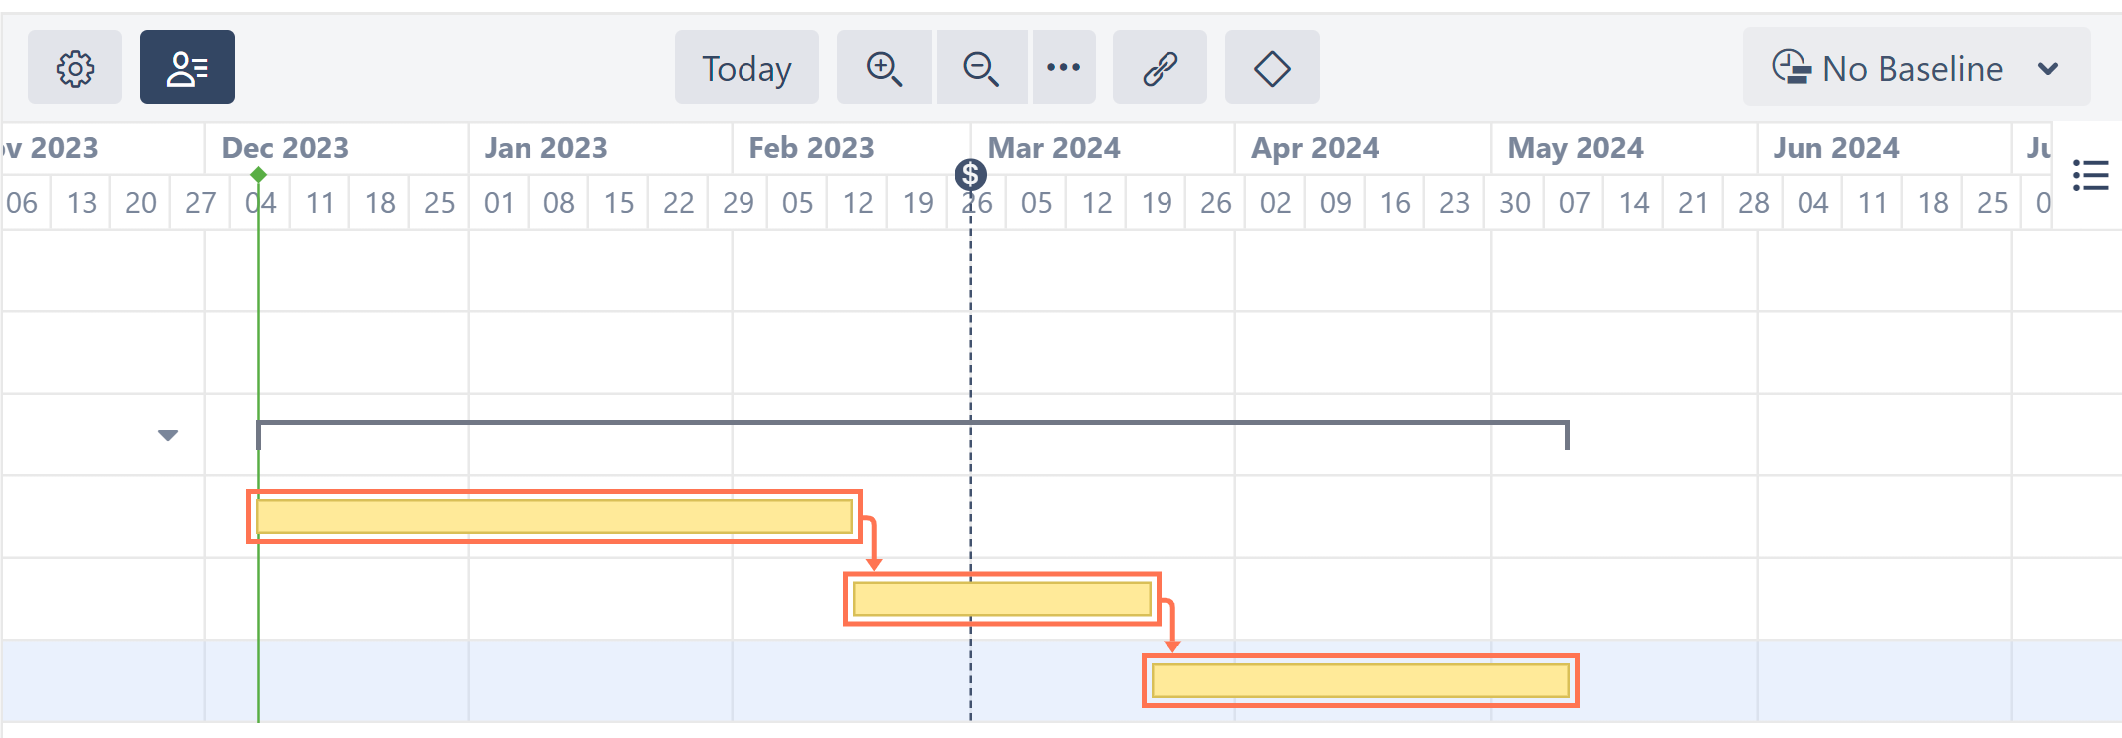Toggle dependency link icon
The height and width of the screenshot is (738, 2122).
tap(1160, 68)
